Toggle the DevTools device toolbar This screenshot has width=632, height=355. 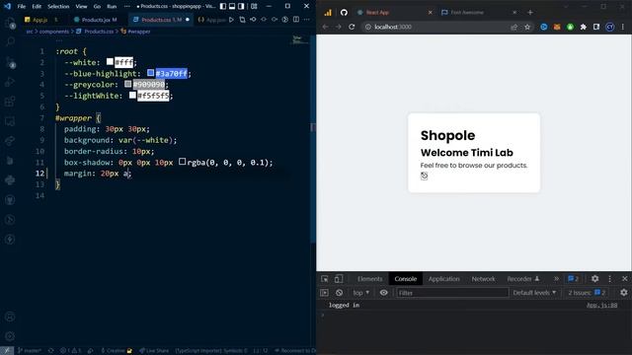[339, 279]
